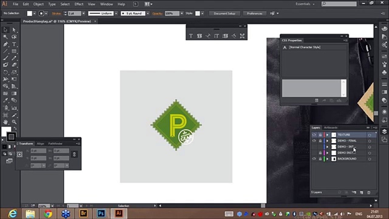The height and width of the screenshot is (219, 389).
Task: Select the Selection tool (black arrow)
Action: pos(5,30)
